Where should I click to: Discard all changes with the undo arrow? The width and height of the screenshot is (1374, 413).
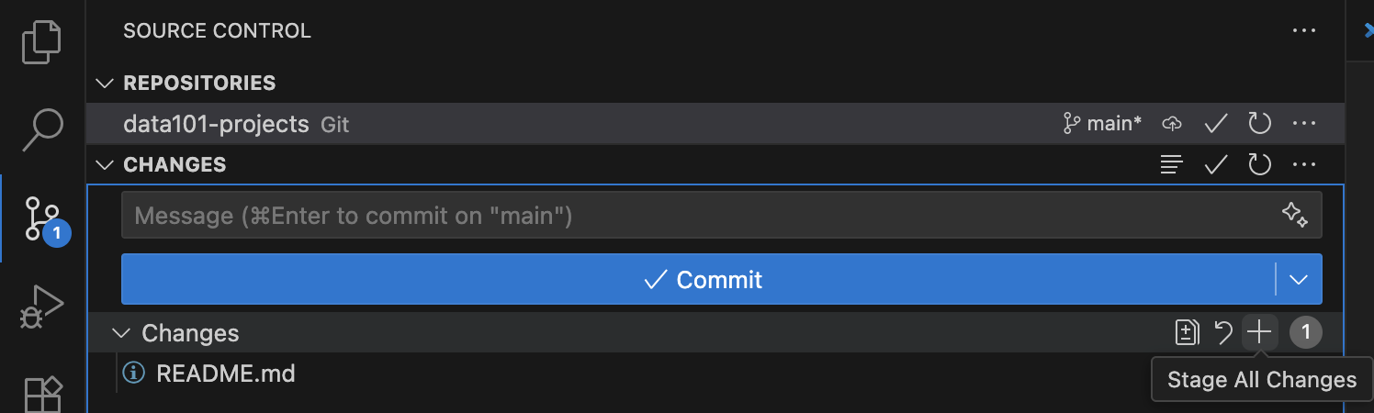click(1223, 332)
